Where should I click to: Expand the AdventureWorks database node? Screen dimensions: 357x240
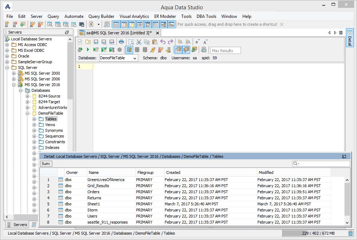click(28, 107)
